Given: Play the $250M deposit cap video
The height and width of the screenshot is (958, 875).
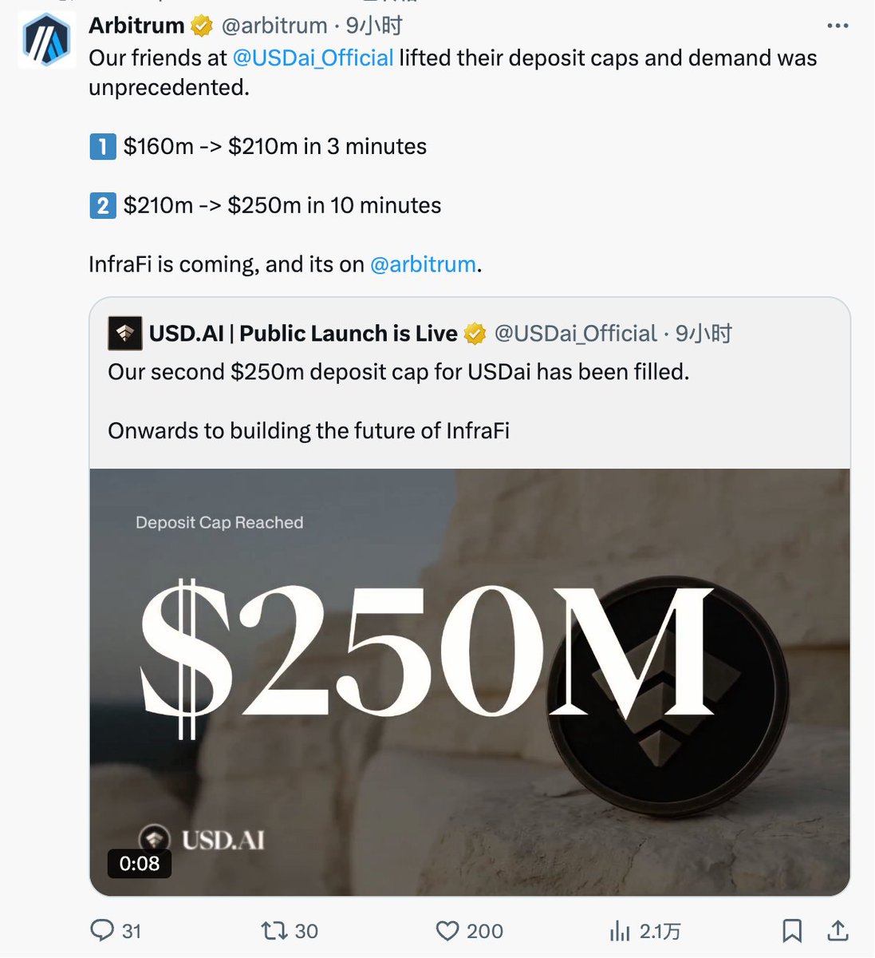Looking at the screenshot, I should click(x=470, y=682).
